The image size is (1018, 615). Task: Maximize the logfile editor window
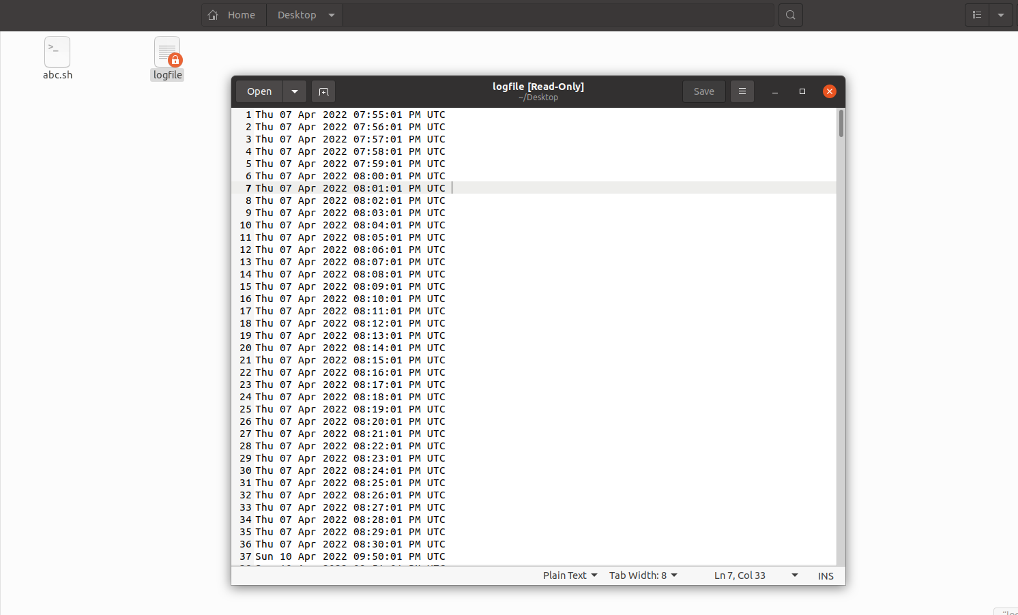[x=802, y=91]
